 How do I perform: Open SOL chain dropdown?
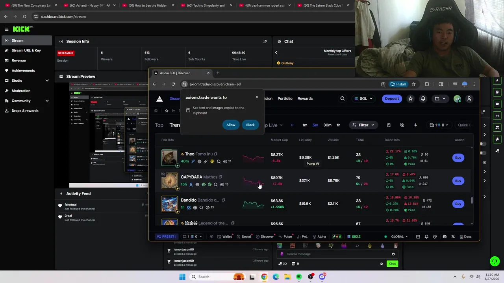click(363, 99)
